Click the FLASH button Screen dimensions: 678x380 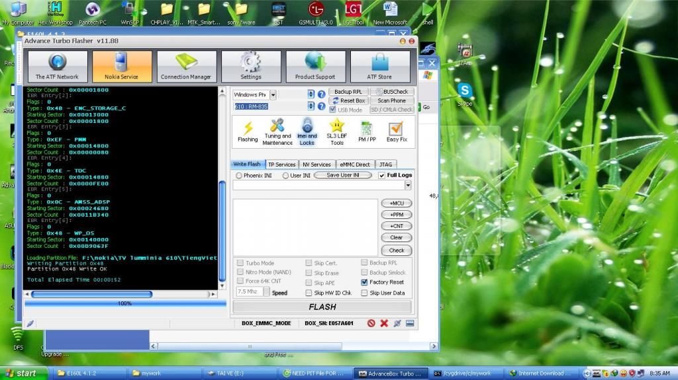(x=322, y=307)
